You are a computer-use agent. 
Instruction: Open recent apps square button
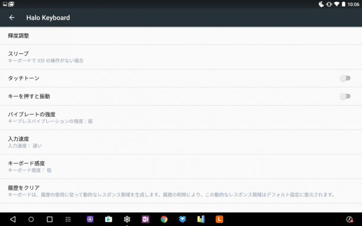coord(49,219)
